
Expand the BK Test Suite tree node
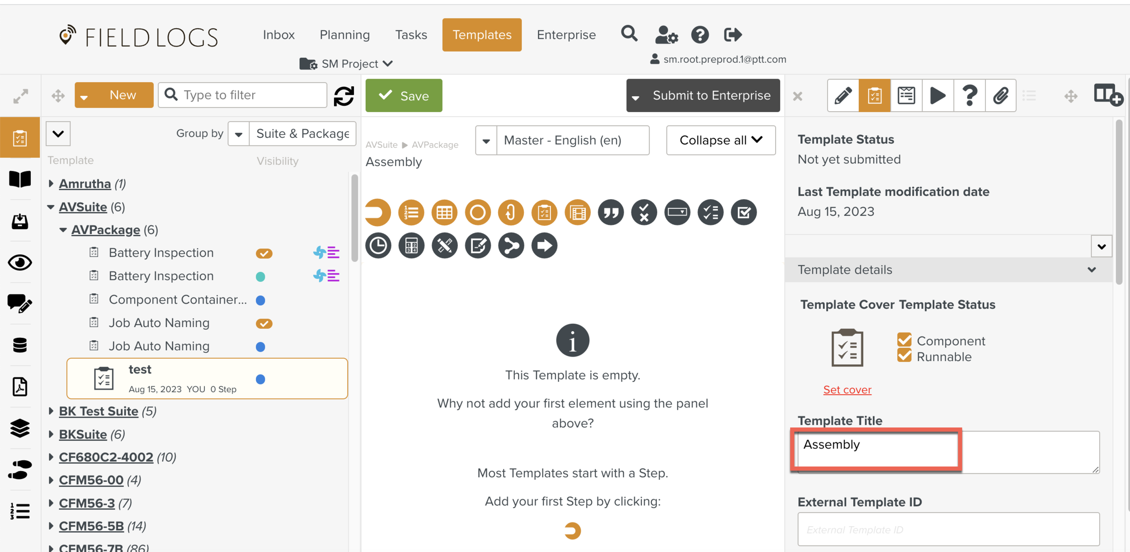(x=51, y=411)
